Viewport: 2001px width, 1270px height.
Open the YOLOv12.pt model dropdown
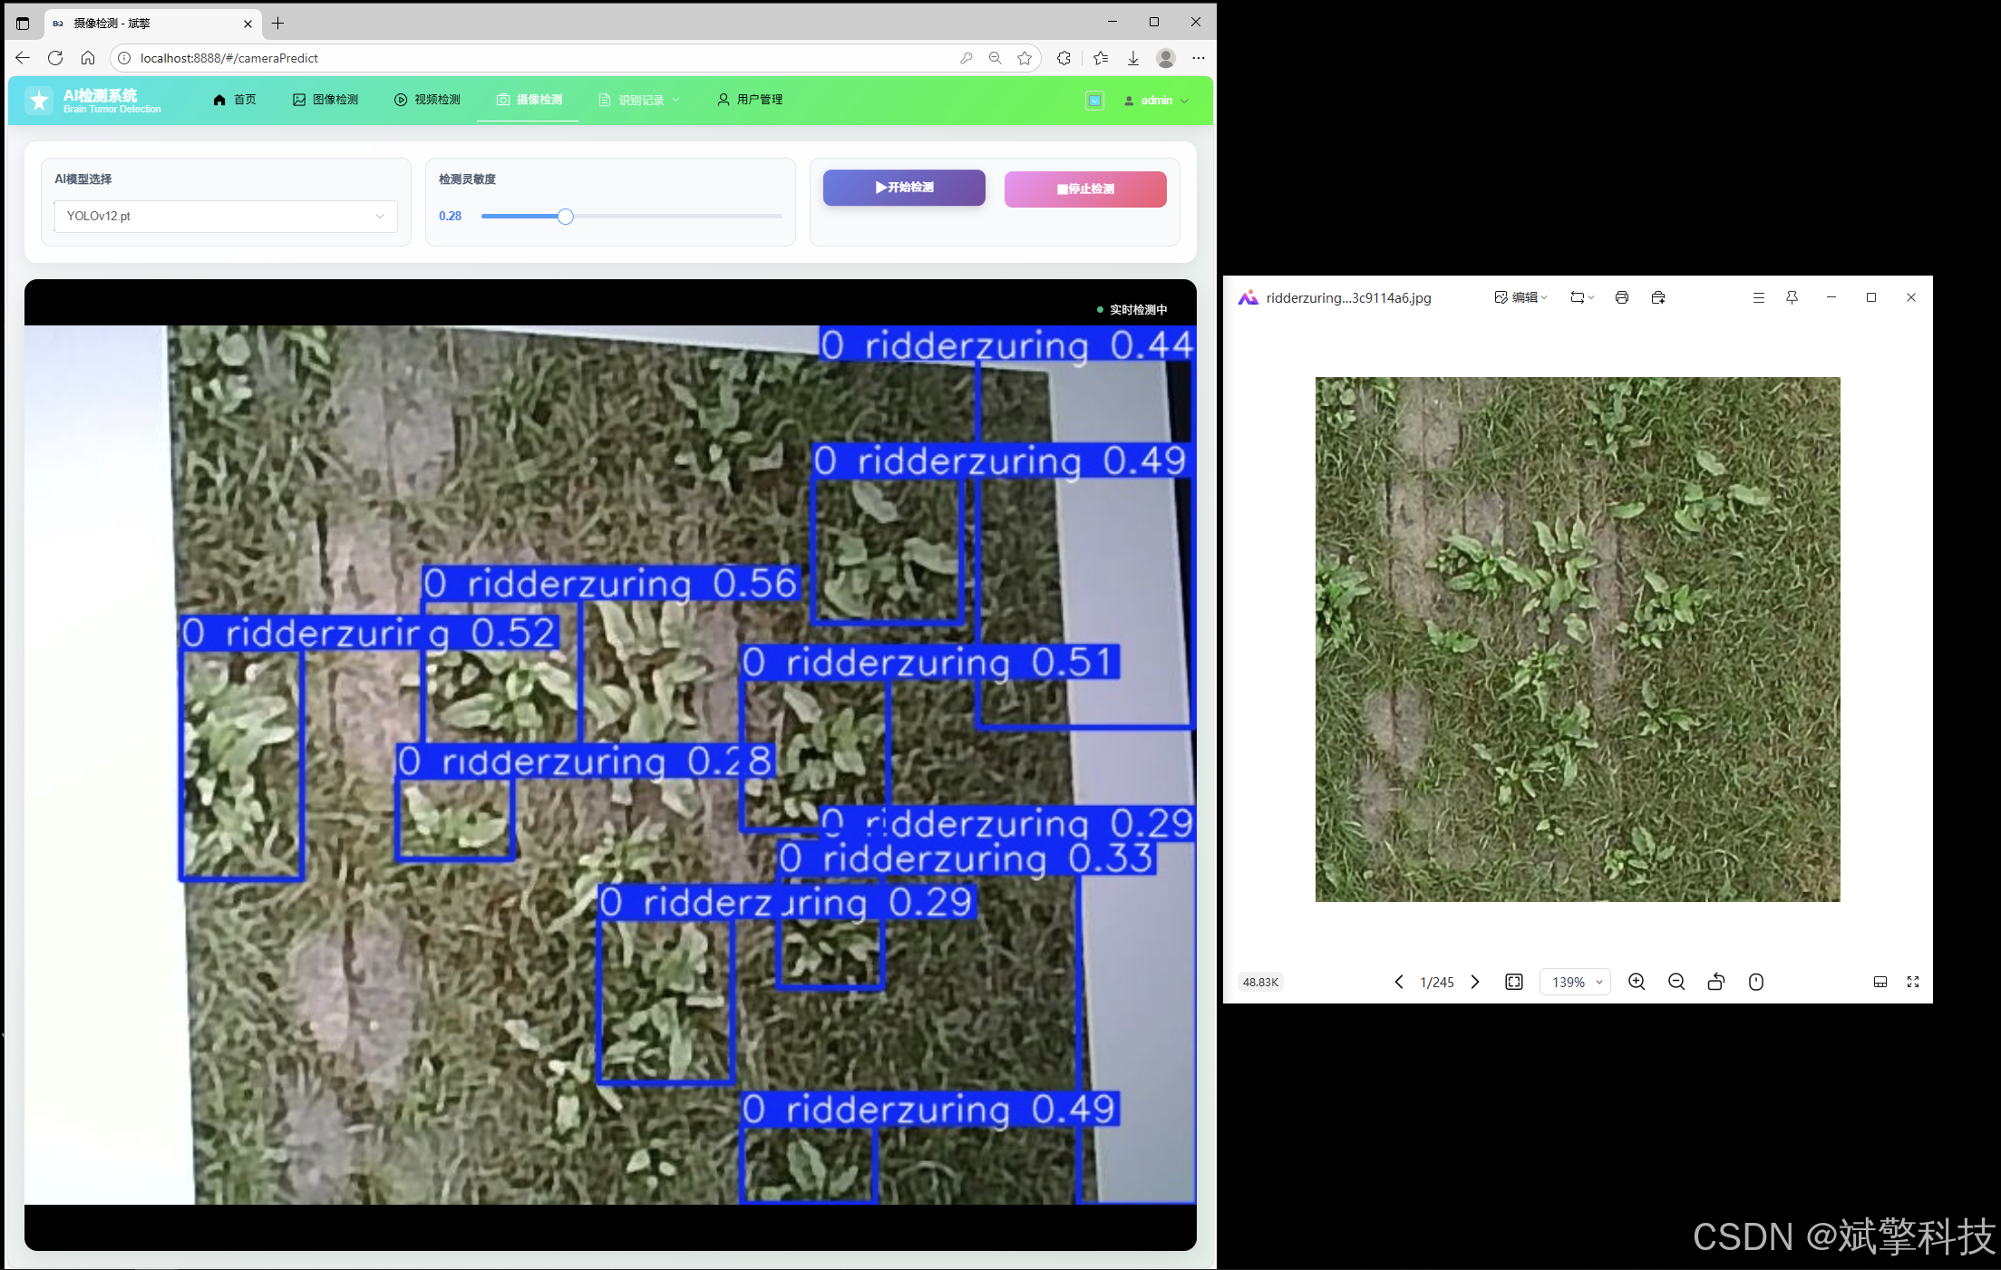226,216
